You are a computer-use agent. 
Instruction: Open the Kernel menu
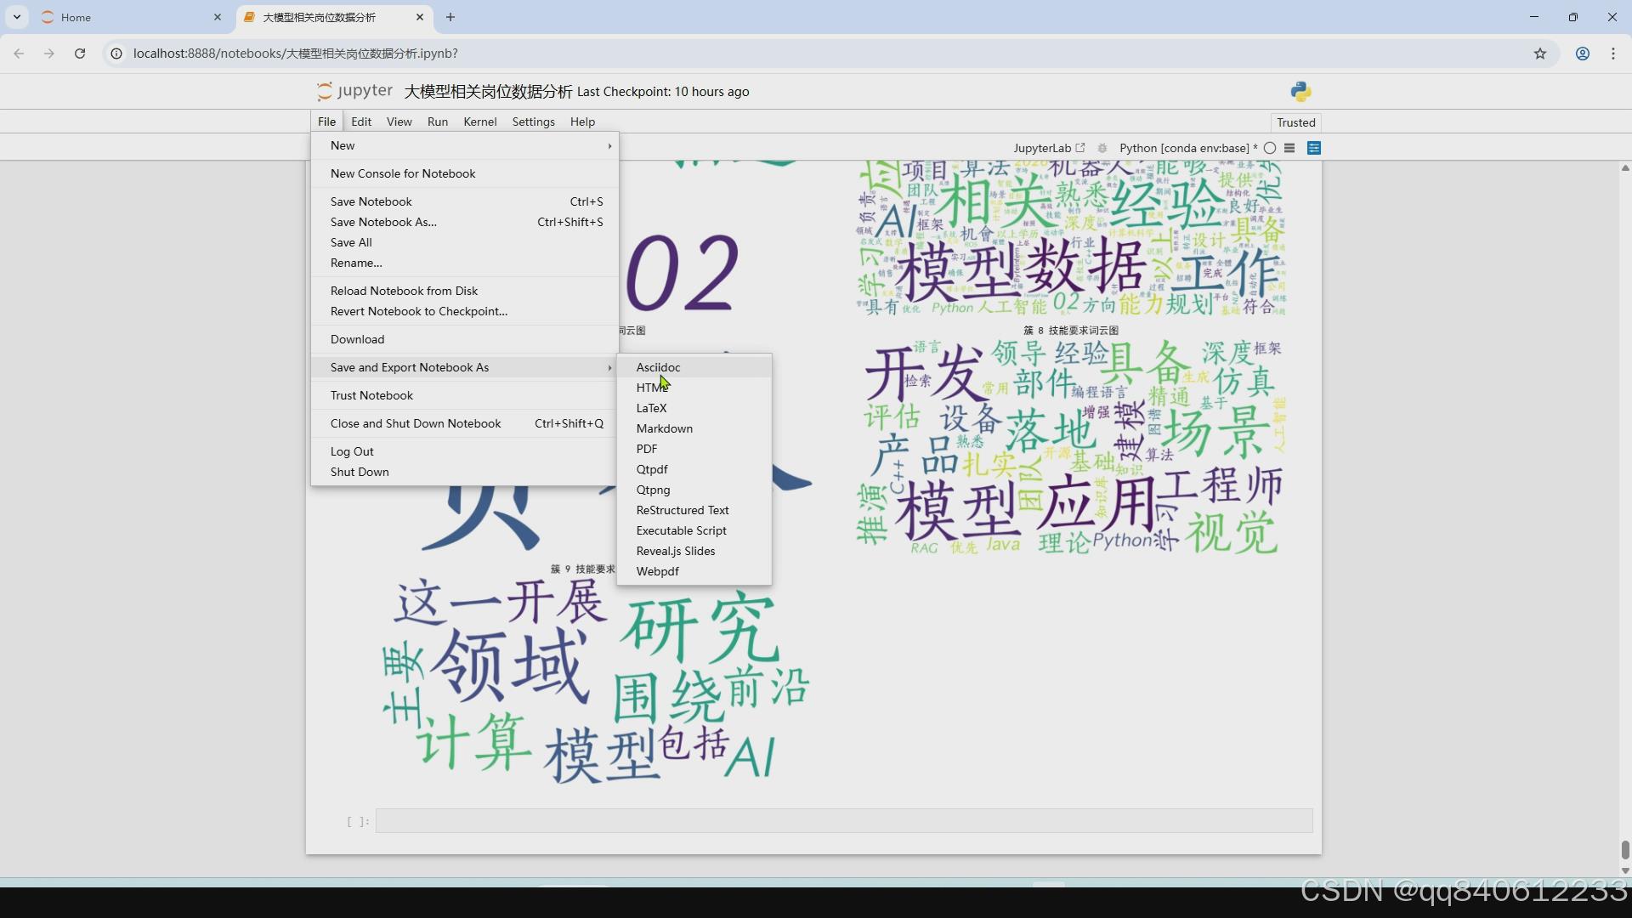pyautogui.click(x=479, y=122)
